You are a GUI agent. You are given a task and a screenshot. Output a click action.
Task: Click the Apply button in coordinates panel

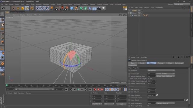coord(121,104)
